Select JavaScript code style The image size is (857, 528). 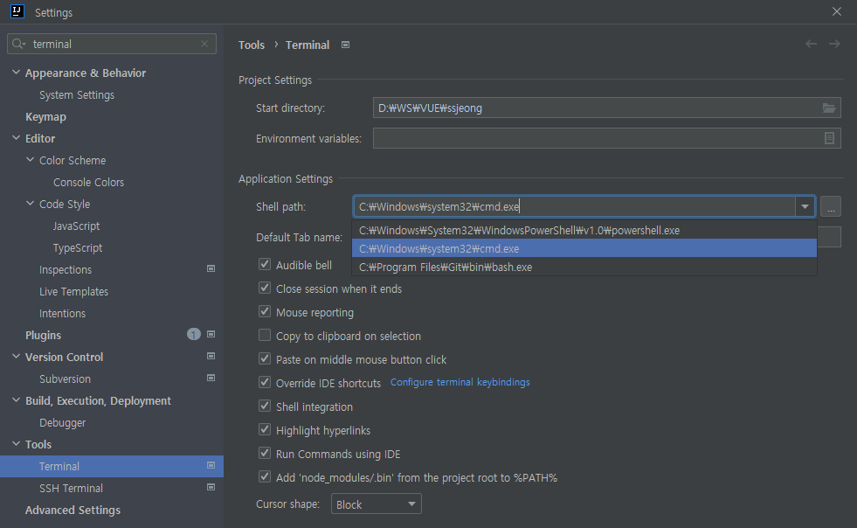coord(77,226)
